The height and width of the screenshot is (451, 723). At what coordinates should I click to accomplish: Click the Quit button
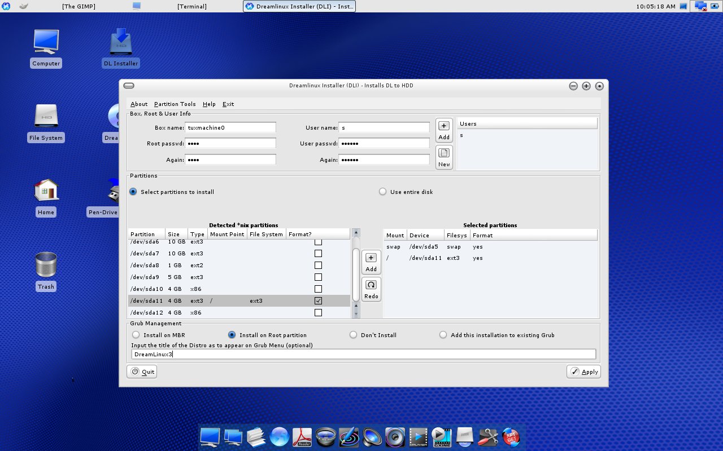(142, 372)
